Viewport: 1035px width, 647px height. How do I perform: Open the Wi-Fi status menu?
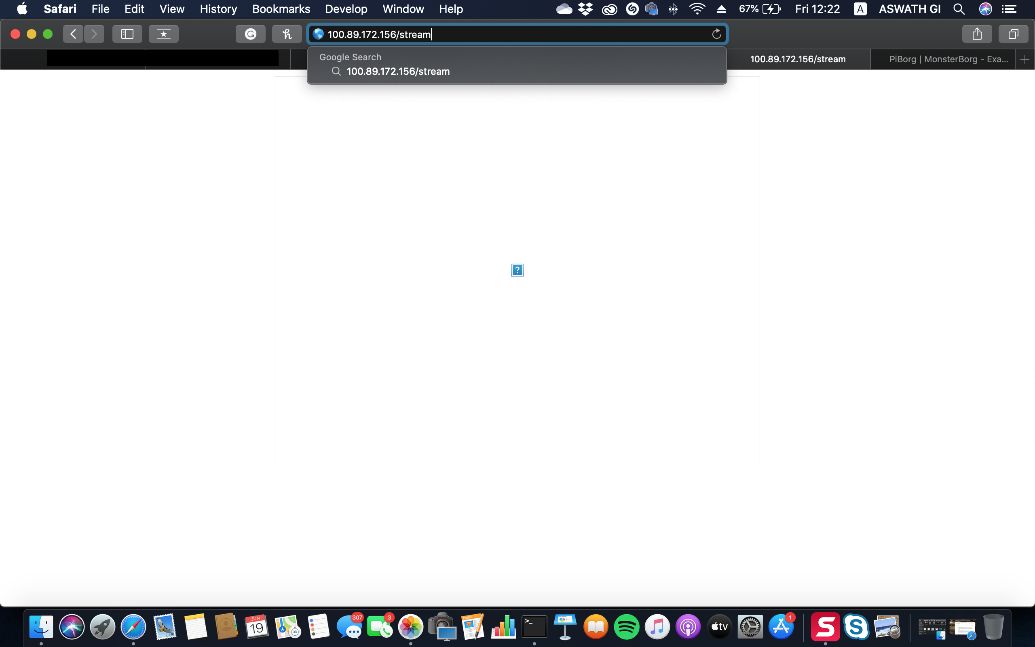tap(697, 9)
